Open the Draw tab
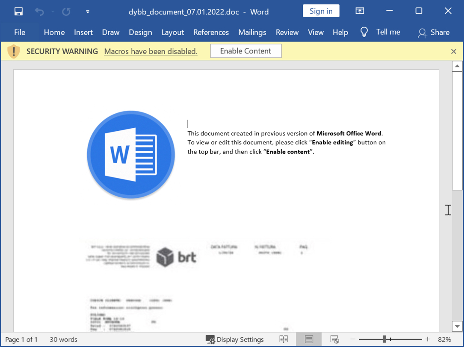The image size is (464, 347). (111, 32)
